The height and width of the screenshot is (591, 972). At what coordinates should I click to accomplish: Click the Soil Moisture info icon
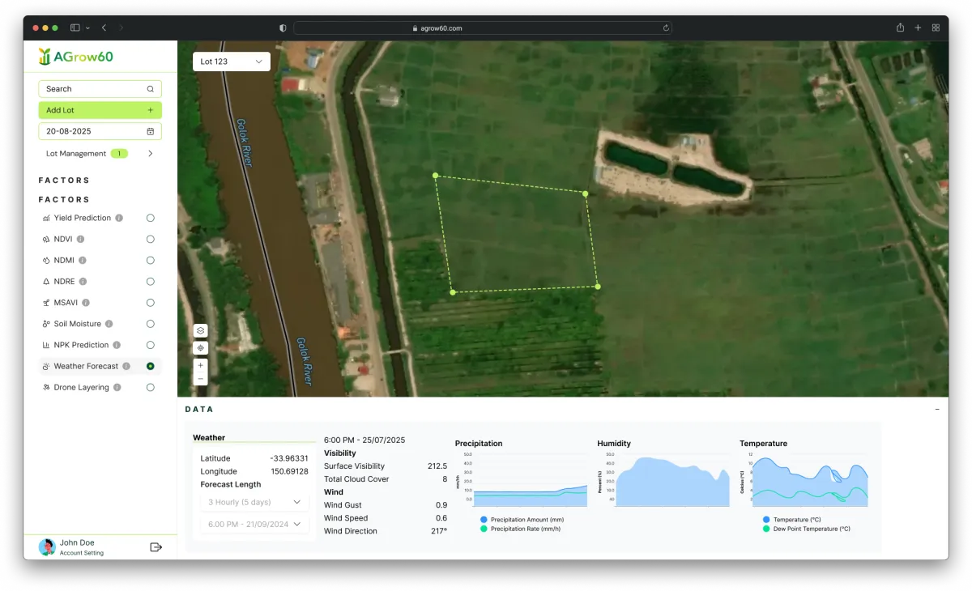(x=109, y=324)
